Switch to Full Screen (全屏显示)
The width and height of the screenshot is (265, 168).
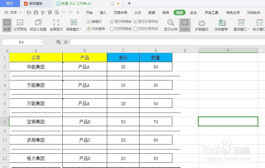(x=56, y=25)
